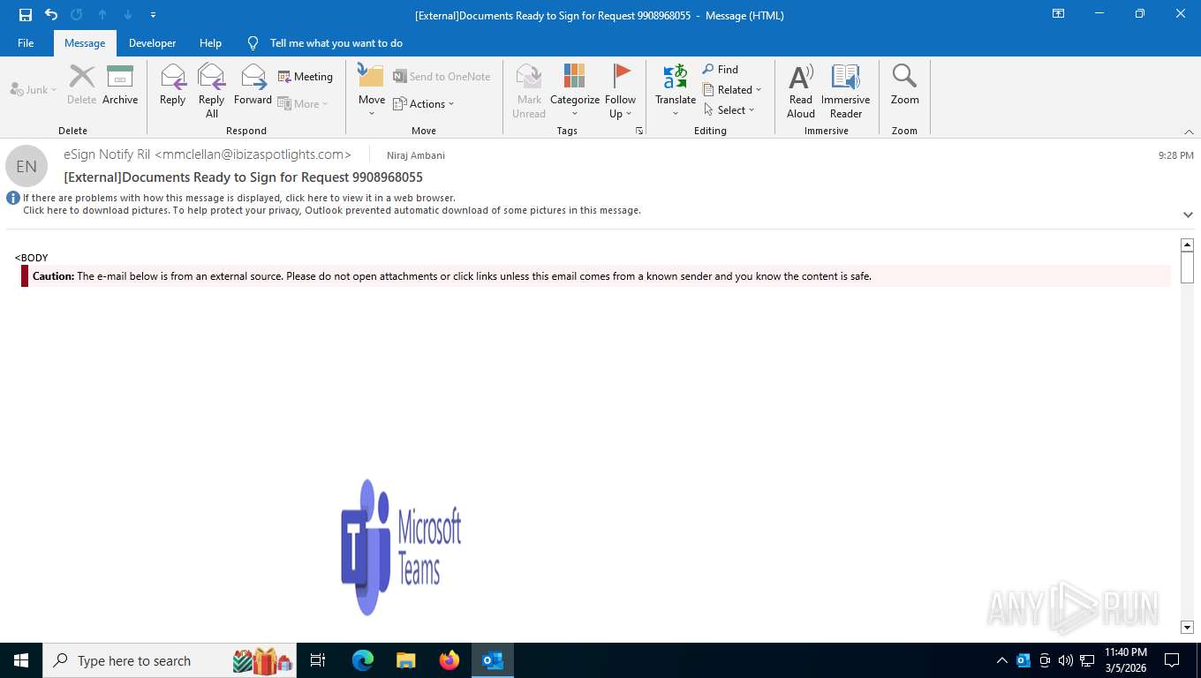
Task: Click the EN sender avatar
Action: coord(26,166)
